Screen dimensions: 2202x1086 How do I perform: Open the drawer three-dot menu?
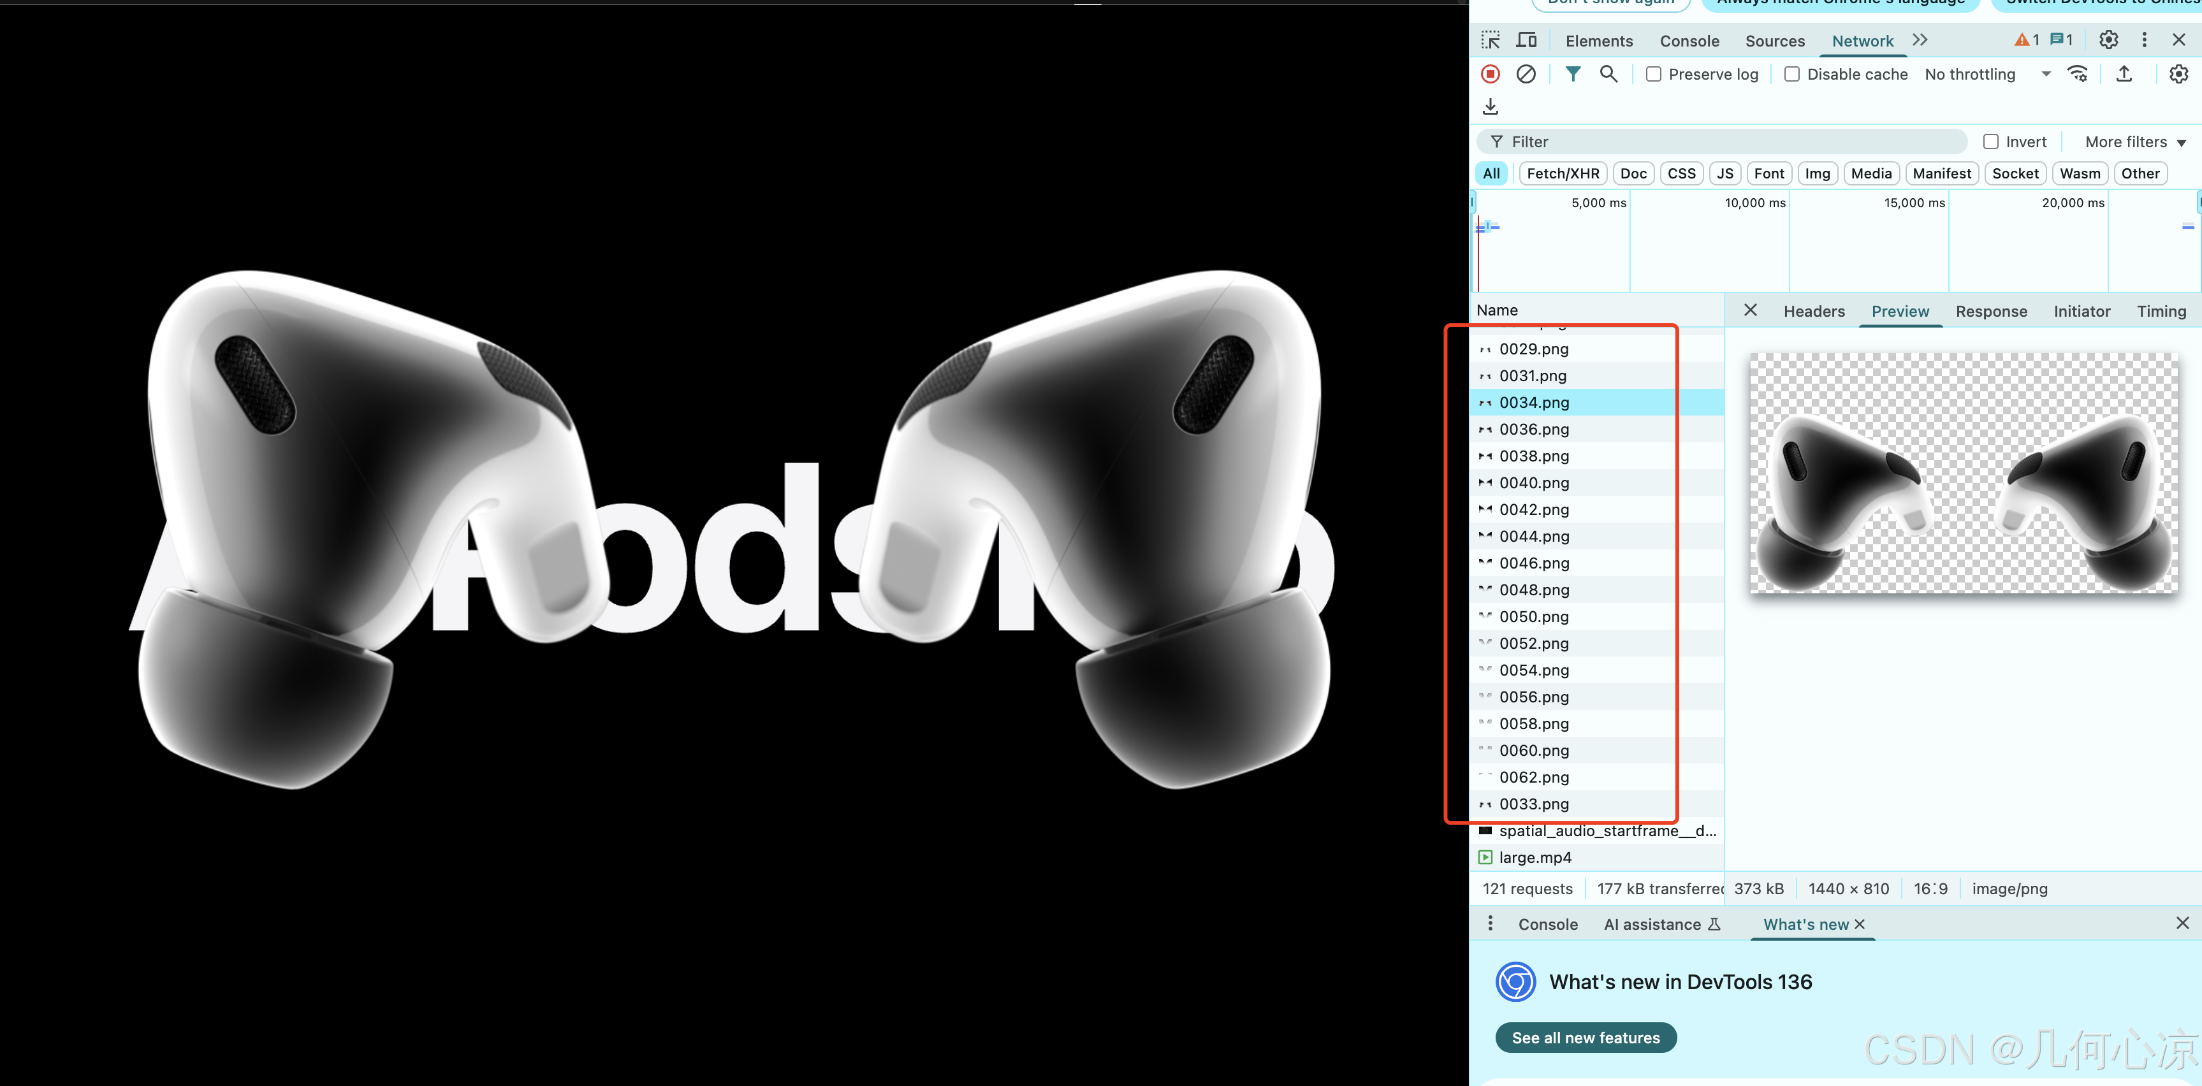tap(1491, 923)
